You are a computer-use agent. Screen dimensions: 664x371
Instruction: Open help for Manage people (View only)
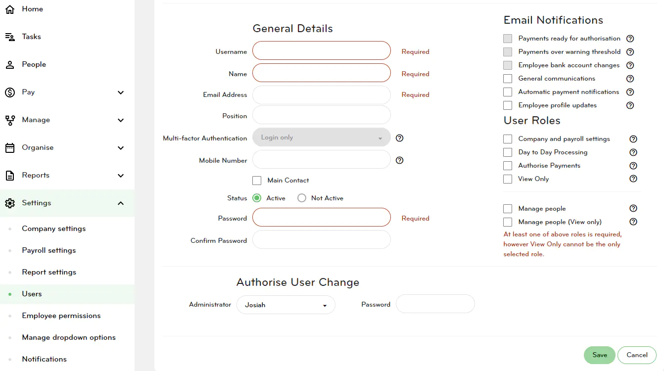(x=633, y=222)
